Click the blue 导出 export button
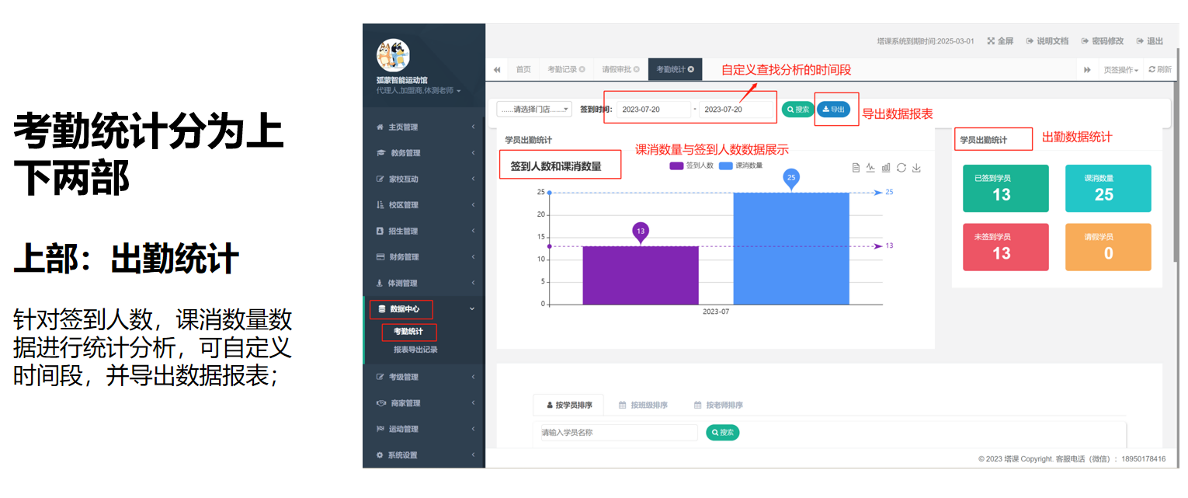The image size is (1188, 498). (x=833, y=110)
